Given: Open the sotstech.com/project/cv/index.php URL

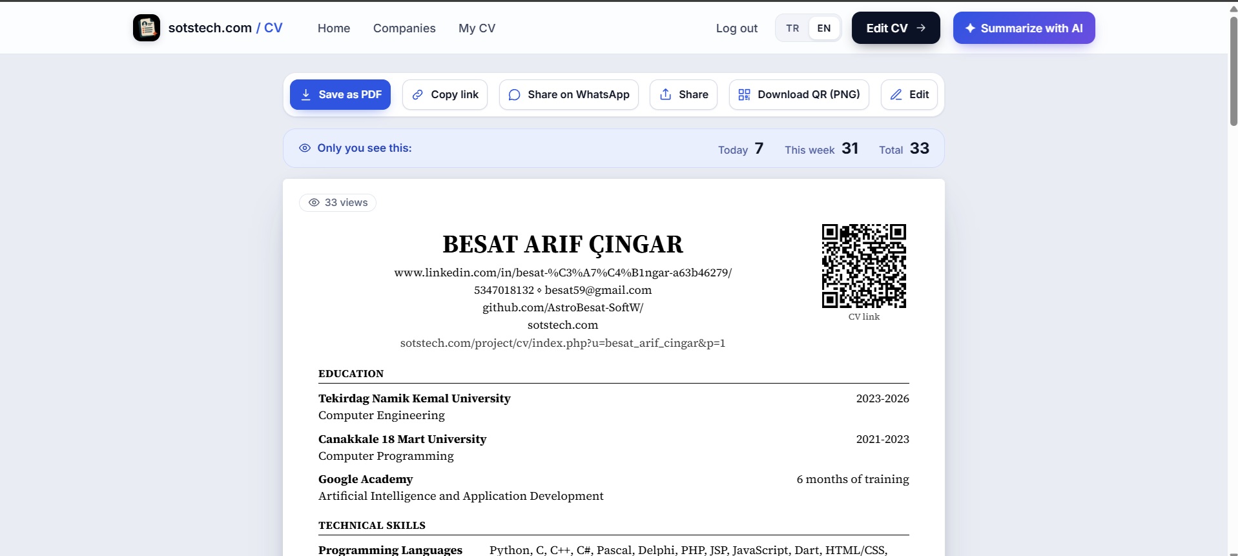Looking at the screenshot, I should click(563, 343).
